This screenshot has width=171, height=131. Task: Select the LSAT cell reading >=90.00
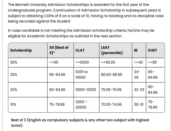[x=108, y=62]
